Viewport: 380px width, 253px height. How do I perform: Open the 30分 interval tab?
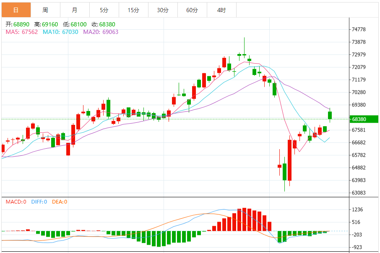pyautogui.click(x=163, y=10)
